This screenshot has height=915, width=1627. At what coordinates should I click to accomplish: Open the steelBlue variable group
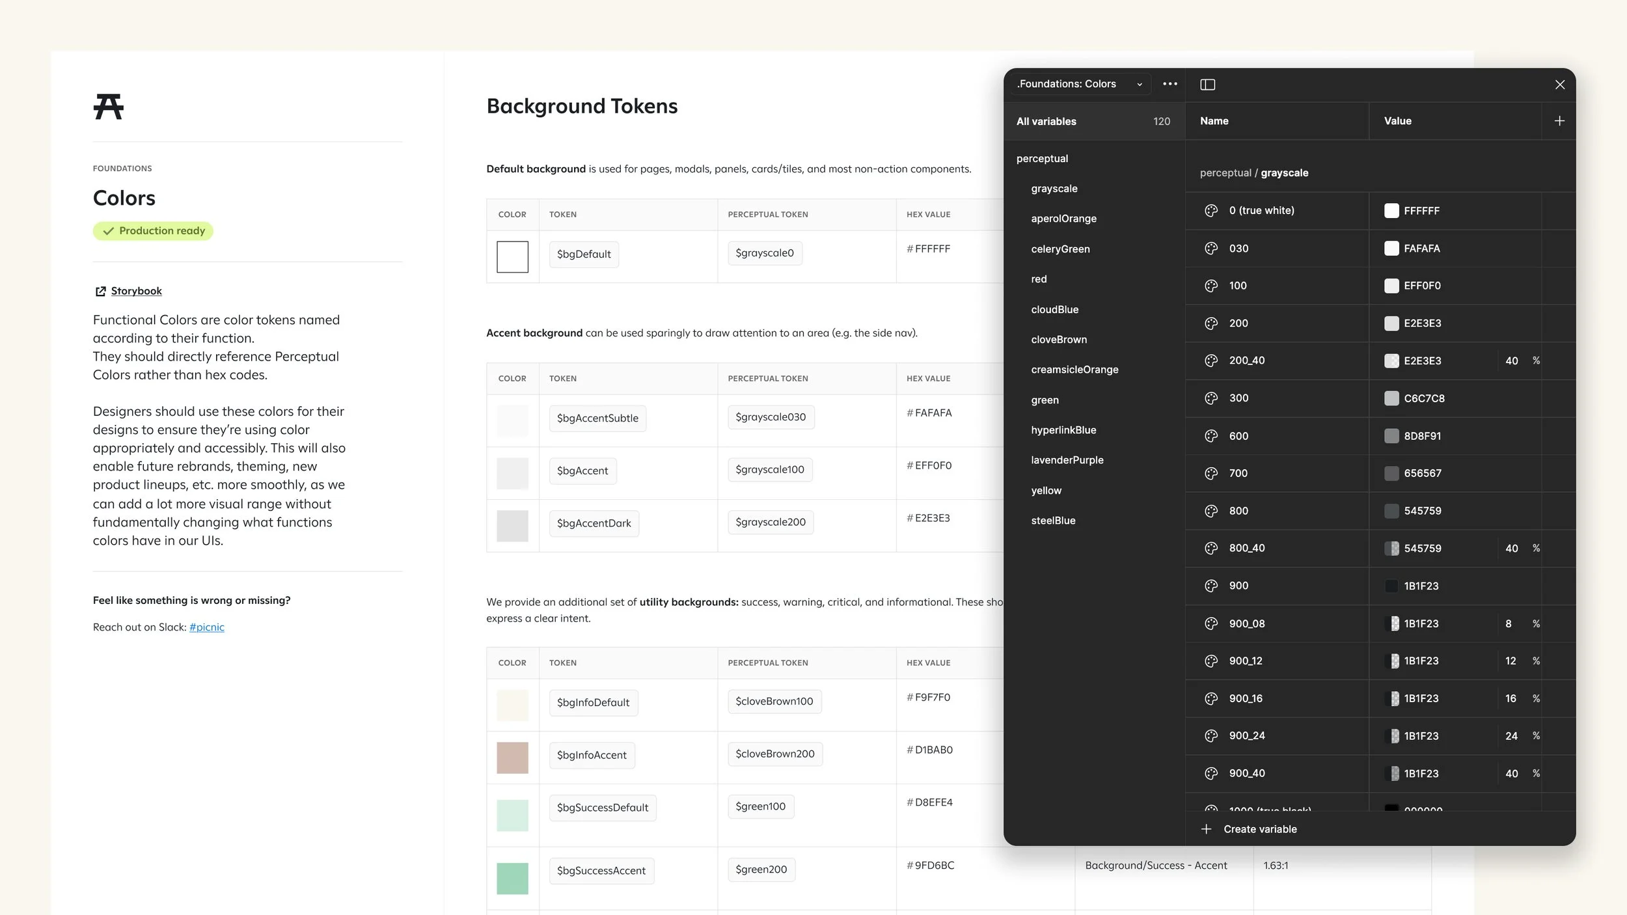pyautogui.click(x=1053, y=521)
